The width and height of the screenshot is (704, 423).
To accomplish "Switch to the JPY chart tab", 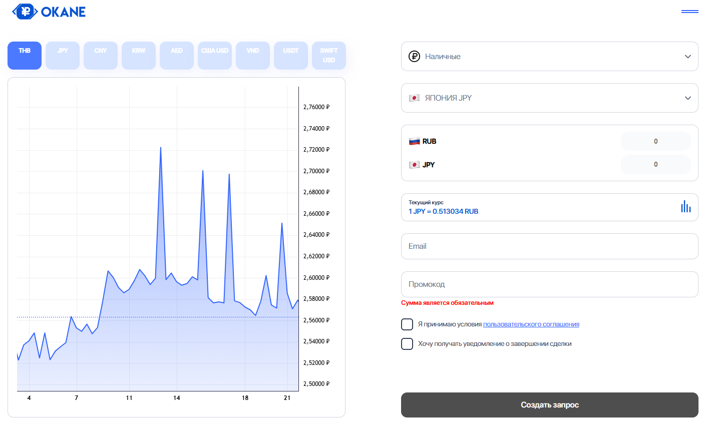I will [x=63, y=55].
